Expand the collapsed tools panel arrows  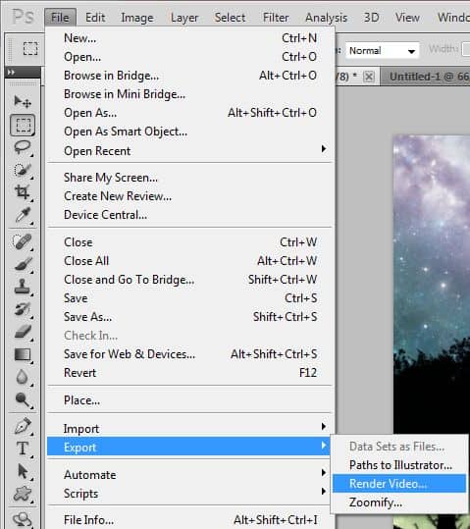[11, 73]
